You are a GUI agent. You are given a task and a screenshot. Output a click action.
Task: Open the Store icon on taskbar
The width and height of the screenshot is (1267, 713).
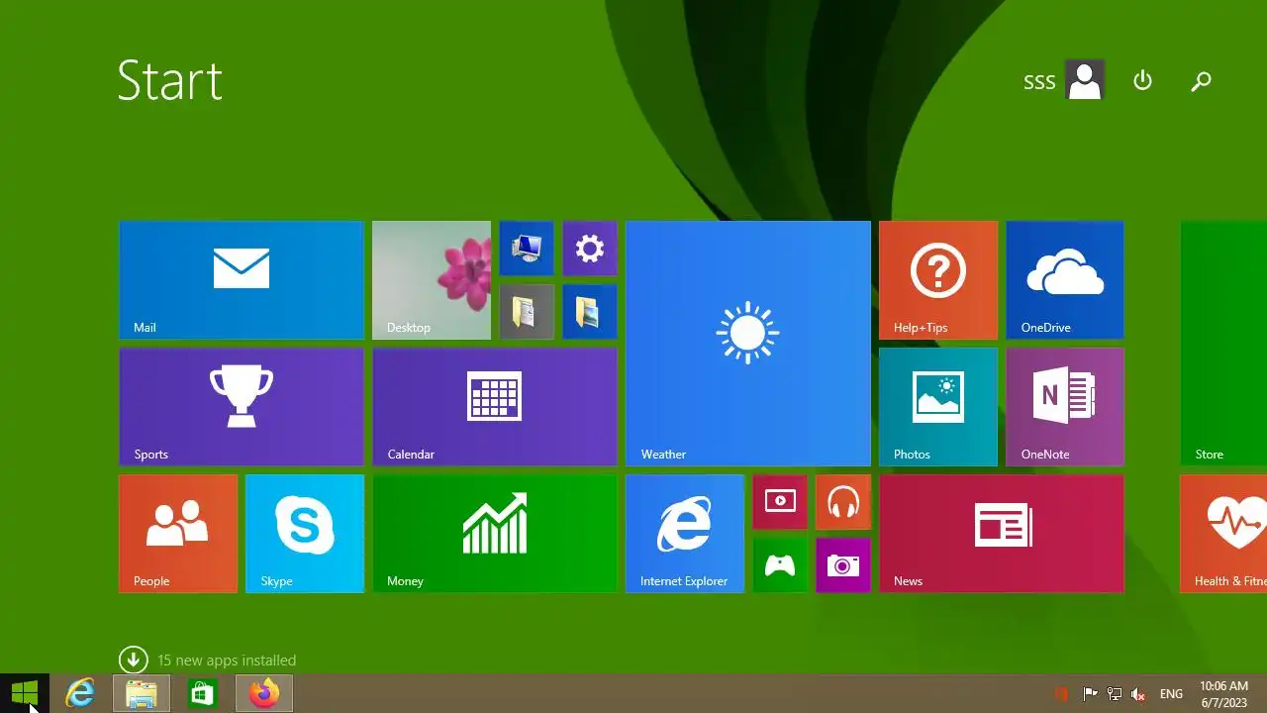[202, 693]
